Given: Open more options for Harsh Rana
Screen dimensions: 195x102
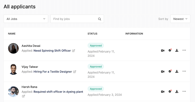Looking at the screenshot, I should 184,91.
